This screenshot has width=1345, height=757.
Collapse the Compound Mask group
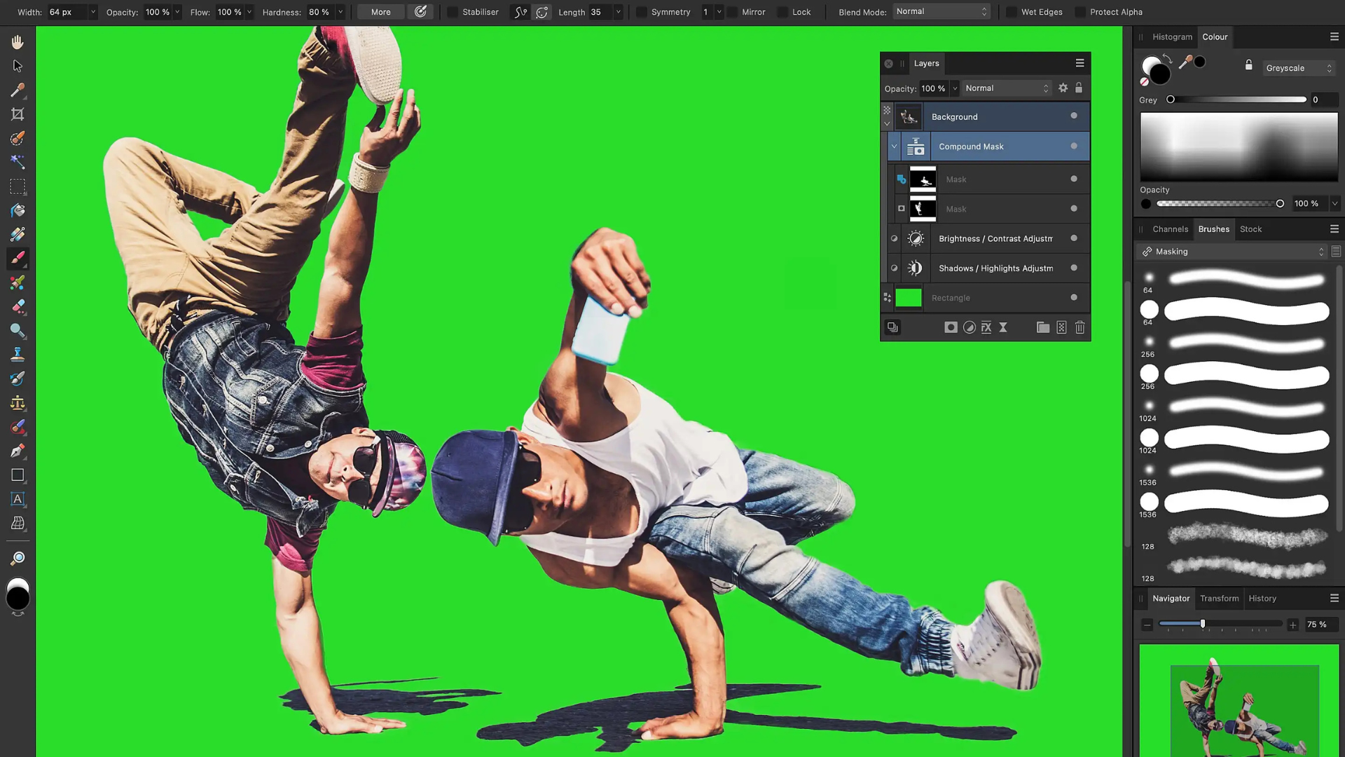click(x=895, y=146)
